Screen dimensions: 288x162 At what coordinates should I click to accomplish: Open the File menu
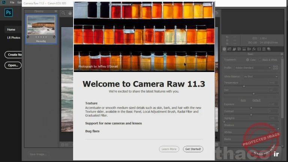tap(12, 2)
